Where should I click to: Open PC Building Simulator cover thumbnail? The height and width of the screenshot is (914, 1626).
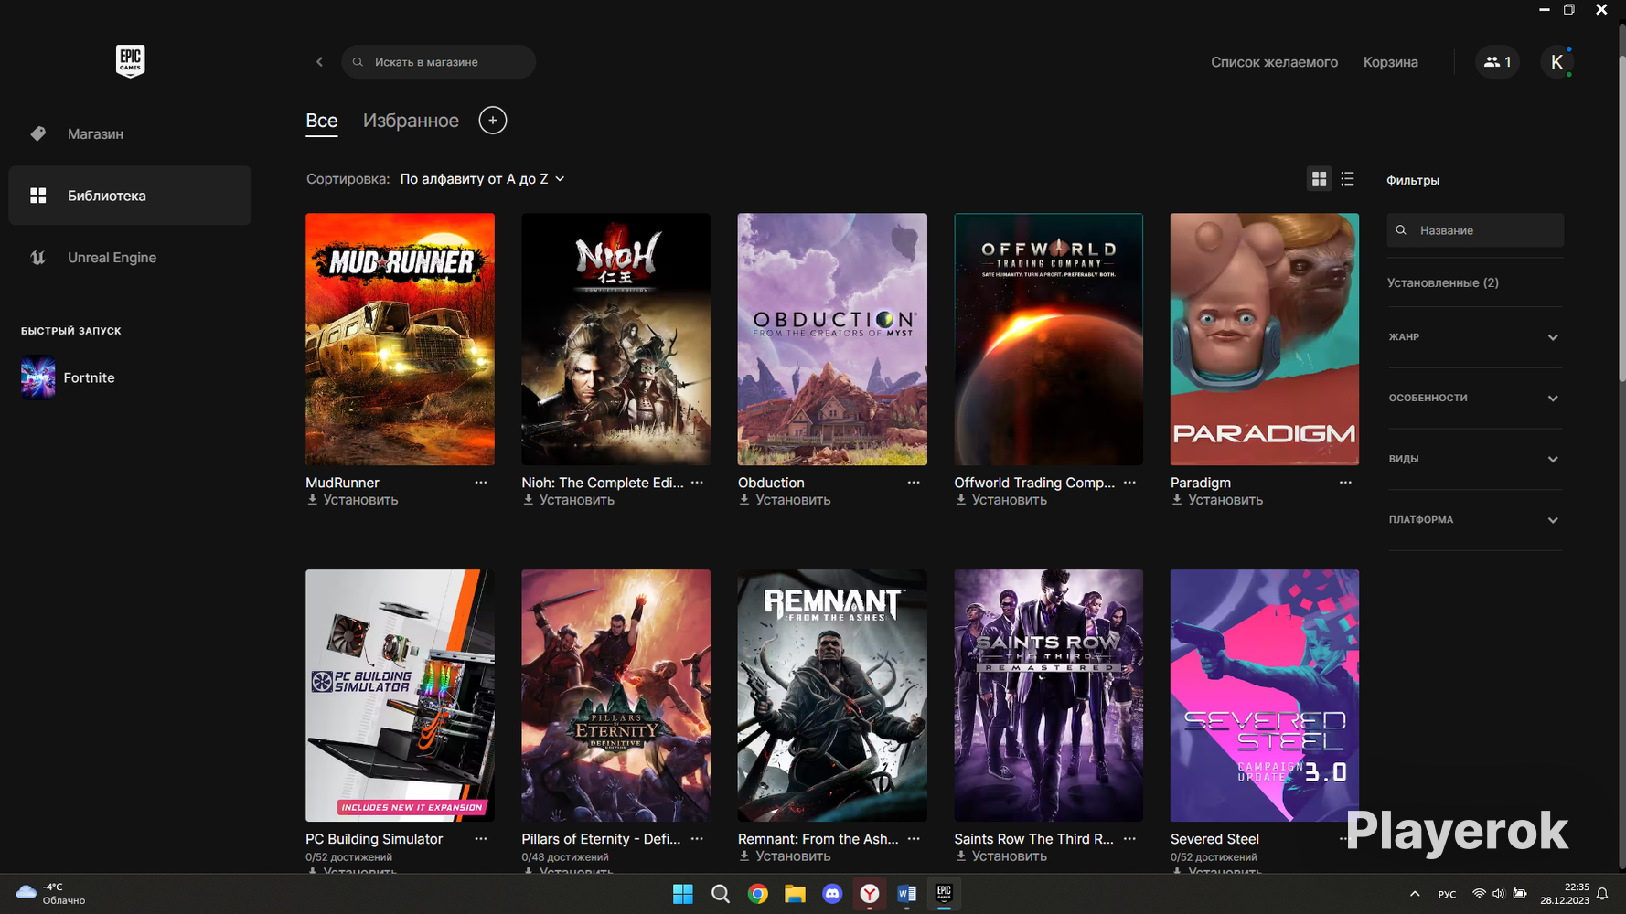[x=400, y=696]
